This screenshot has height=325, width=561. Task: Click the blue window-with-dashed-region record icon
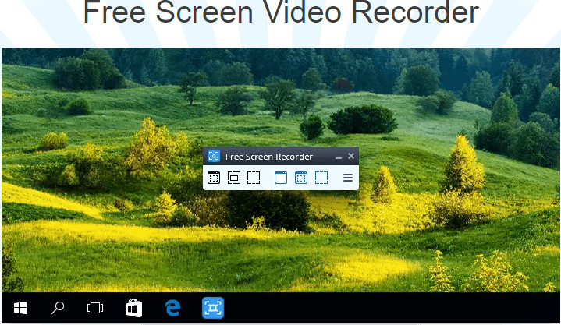pos(301,178)
